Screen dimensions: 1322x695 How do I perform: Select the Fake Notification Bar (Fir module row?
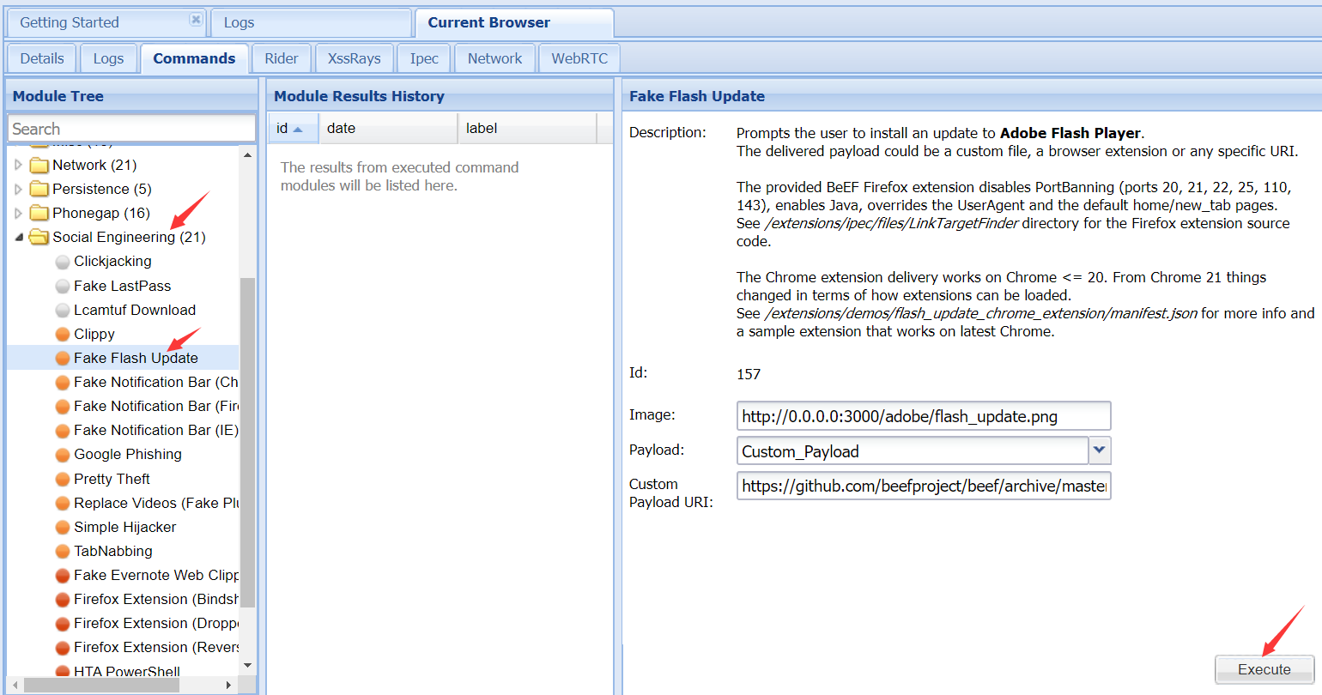(x=123, y=406)
